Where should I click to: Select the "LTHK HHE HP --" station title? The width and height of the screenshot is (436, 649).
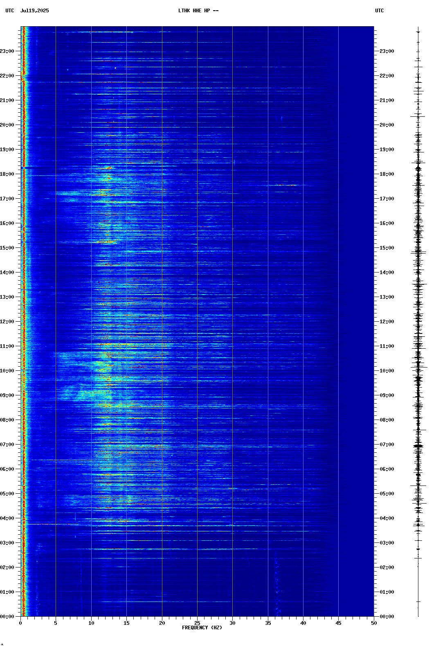point(198,11)
